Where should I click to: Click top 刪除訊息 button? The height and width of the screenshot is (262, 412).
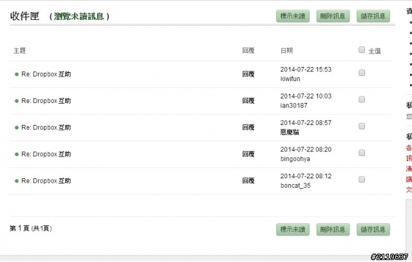pos(333,16)
